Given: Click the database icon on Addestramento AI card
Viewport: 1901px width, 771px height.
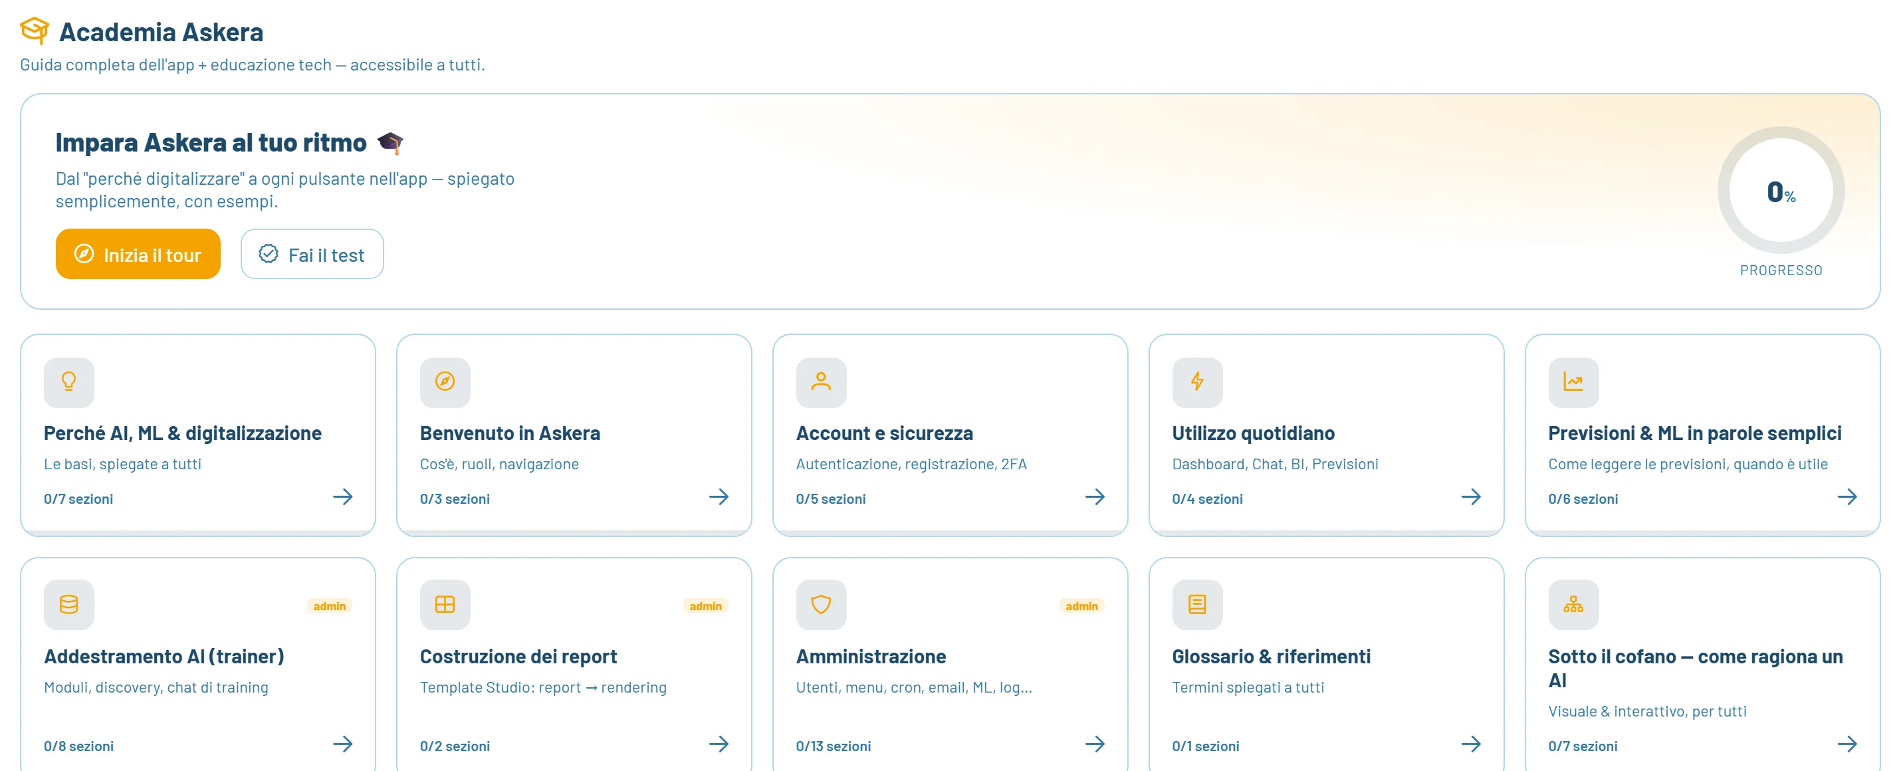Looking at the screenshot, I should pos(68,605).
